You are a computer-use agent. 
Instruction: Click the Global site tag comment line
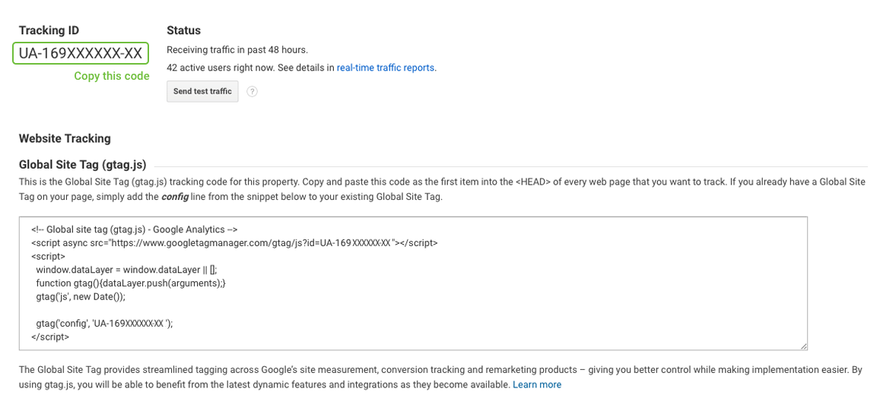tap(135, 229)
